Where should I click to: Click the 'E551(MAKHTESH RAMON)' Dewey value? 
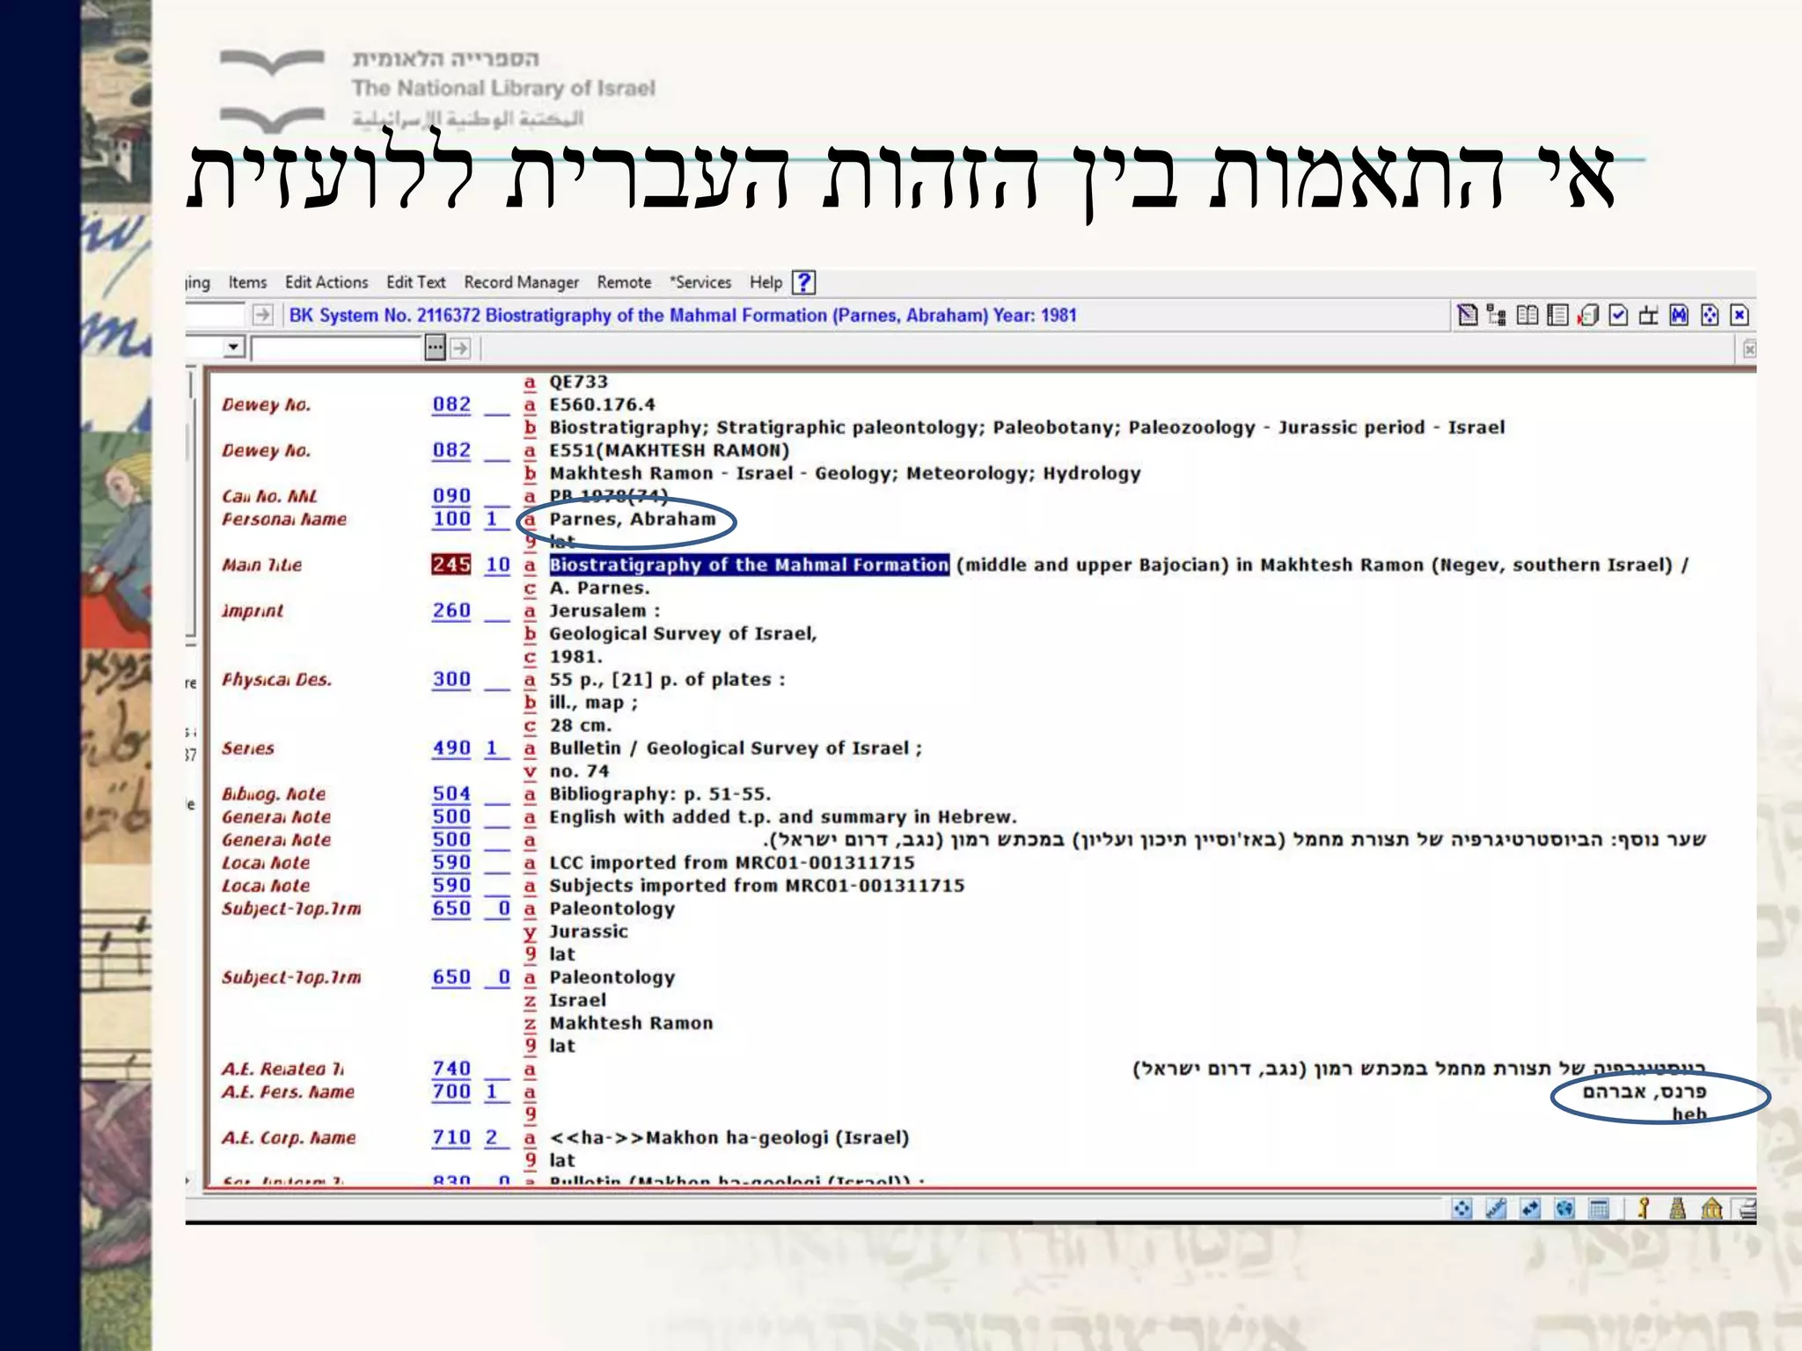[669, 450]
